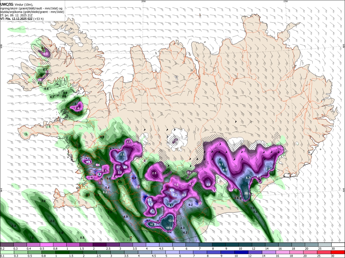Screen dimensions: 345x258
Task: Click the valid time line 'VT: Fös. 12.12.2025 02Z'
Action: [16, 19]
